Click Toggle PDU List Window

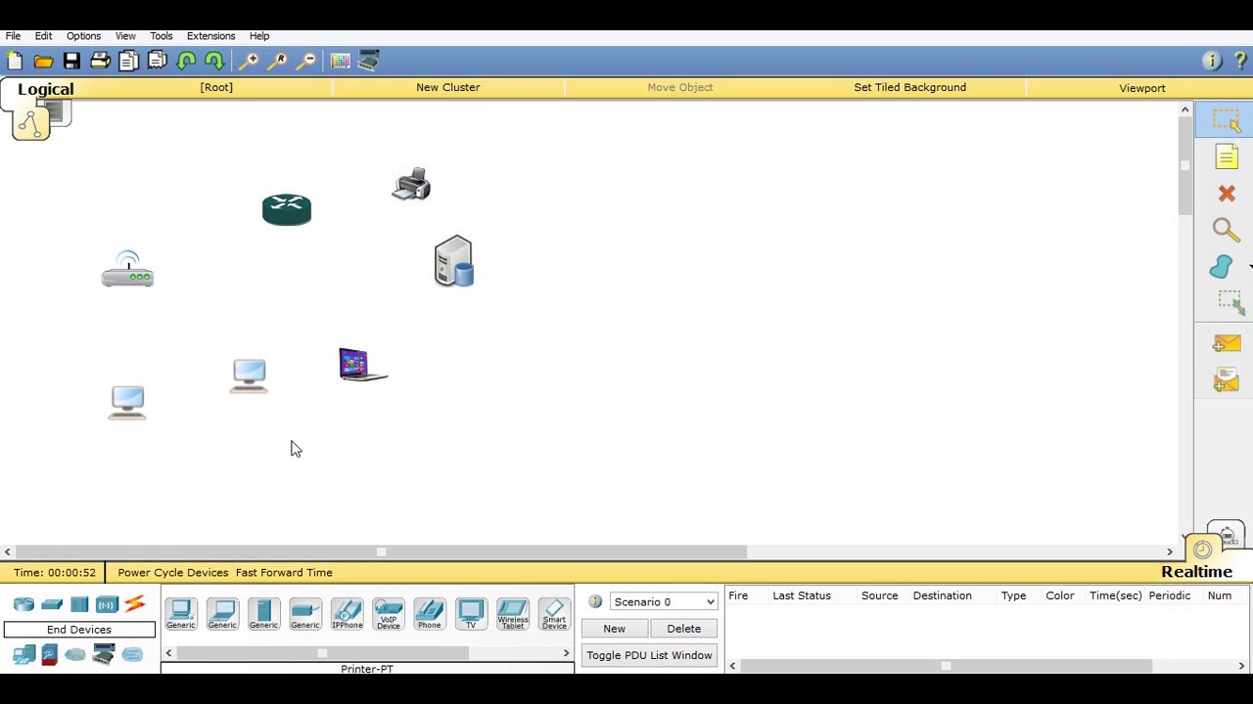[649, 655]
